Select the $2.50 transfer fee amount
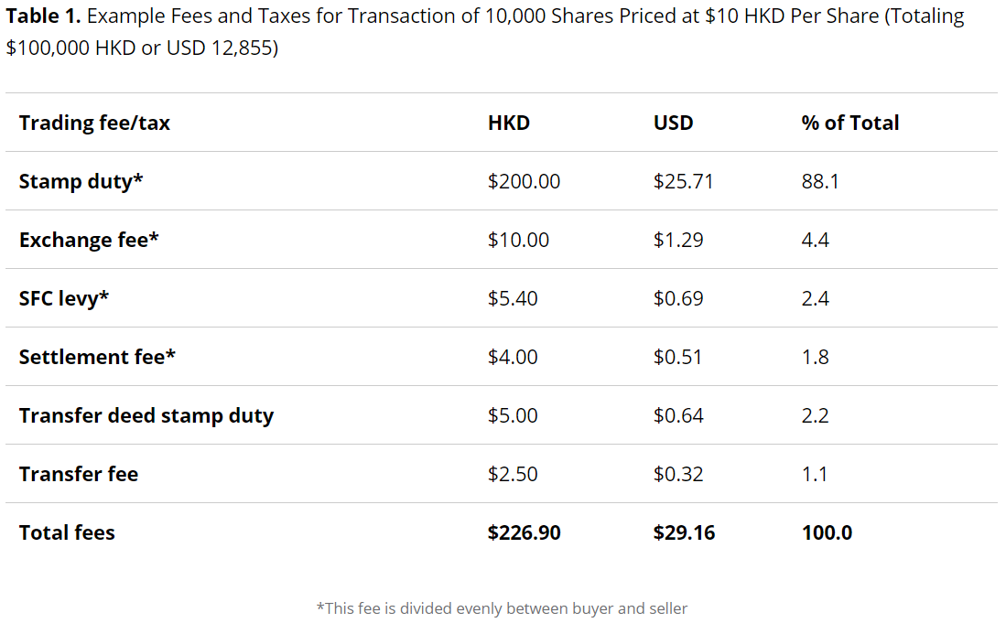1006x623 pixels. (x=513, y=474)
